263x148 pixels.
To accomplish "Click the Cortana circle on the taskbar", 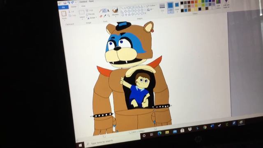I will pyautogui.click(x=144, y=135).
